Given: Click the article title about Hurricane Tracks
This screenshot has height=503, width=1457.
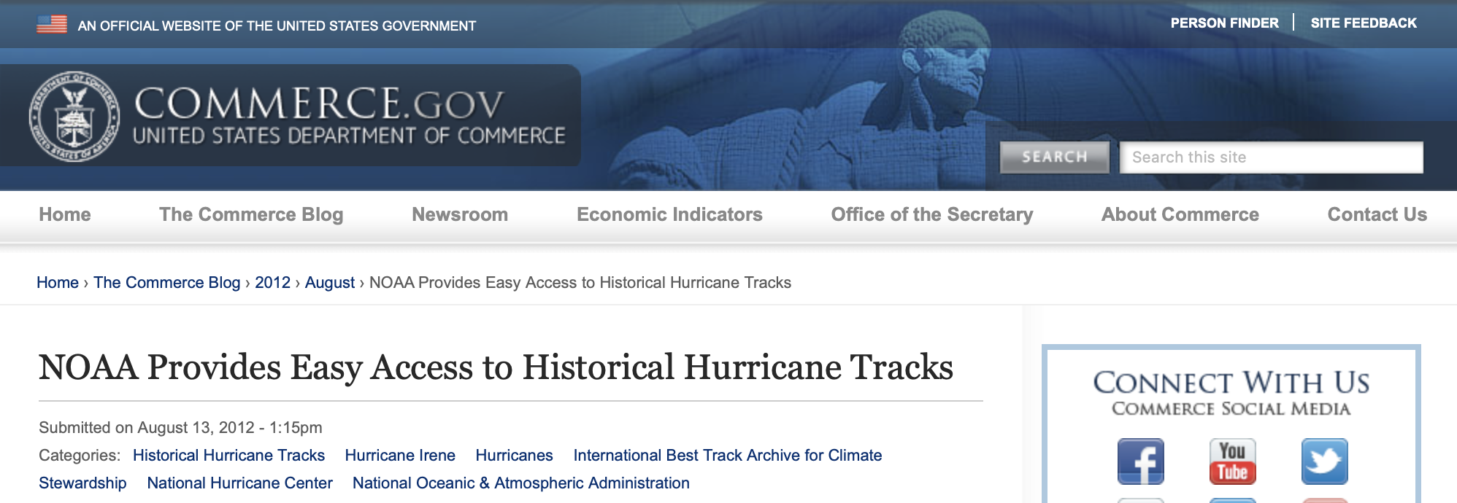Looking at the screenshot, I should (496, 367).
